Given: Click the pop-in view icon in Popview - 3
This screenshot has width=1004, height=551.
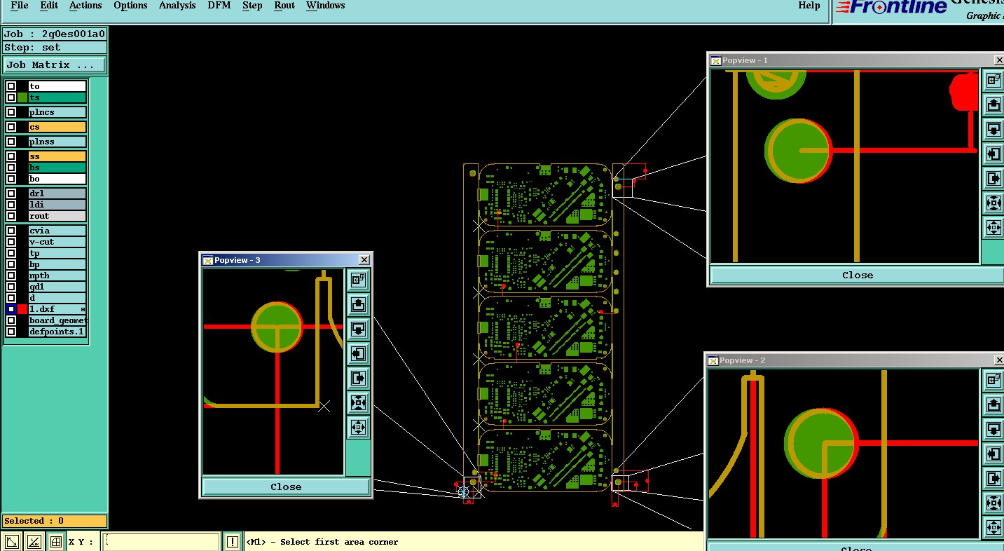Looking at the screenshot, I should pos(358,280).
